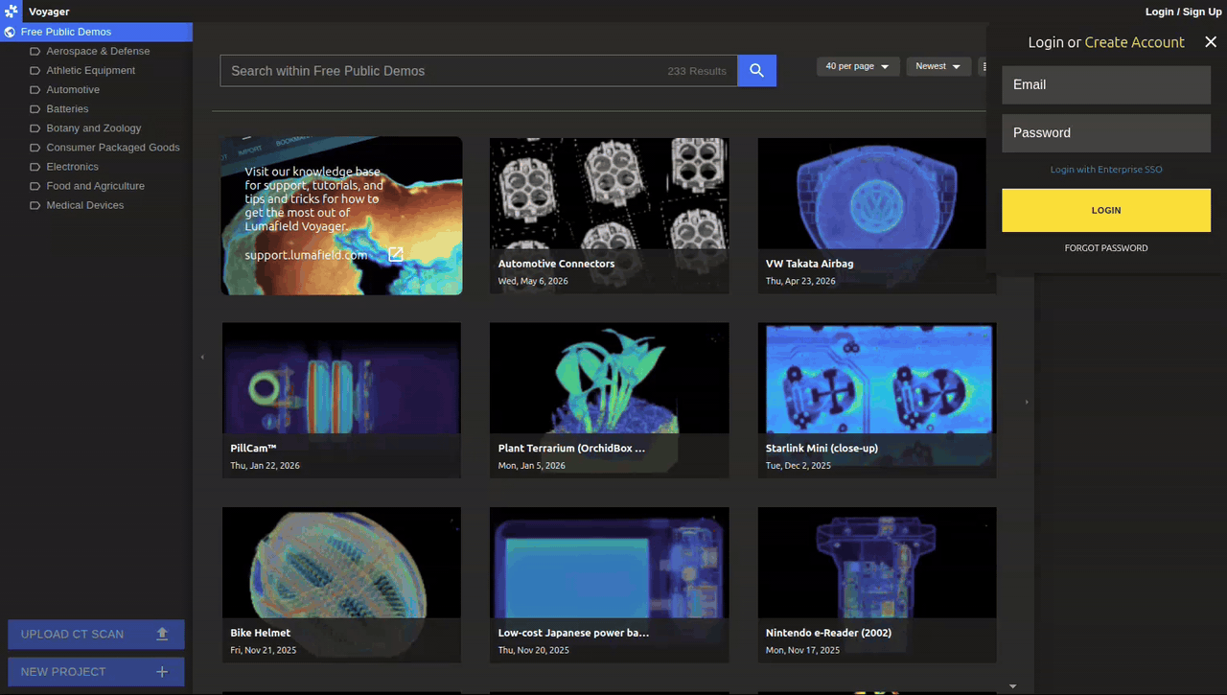Image resolution: width=1227 pixels, height=695 pixels.
Task: Open Food and Agriculture category
Action: coord(96,186)
